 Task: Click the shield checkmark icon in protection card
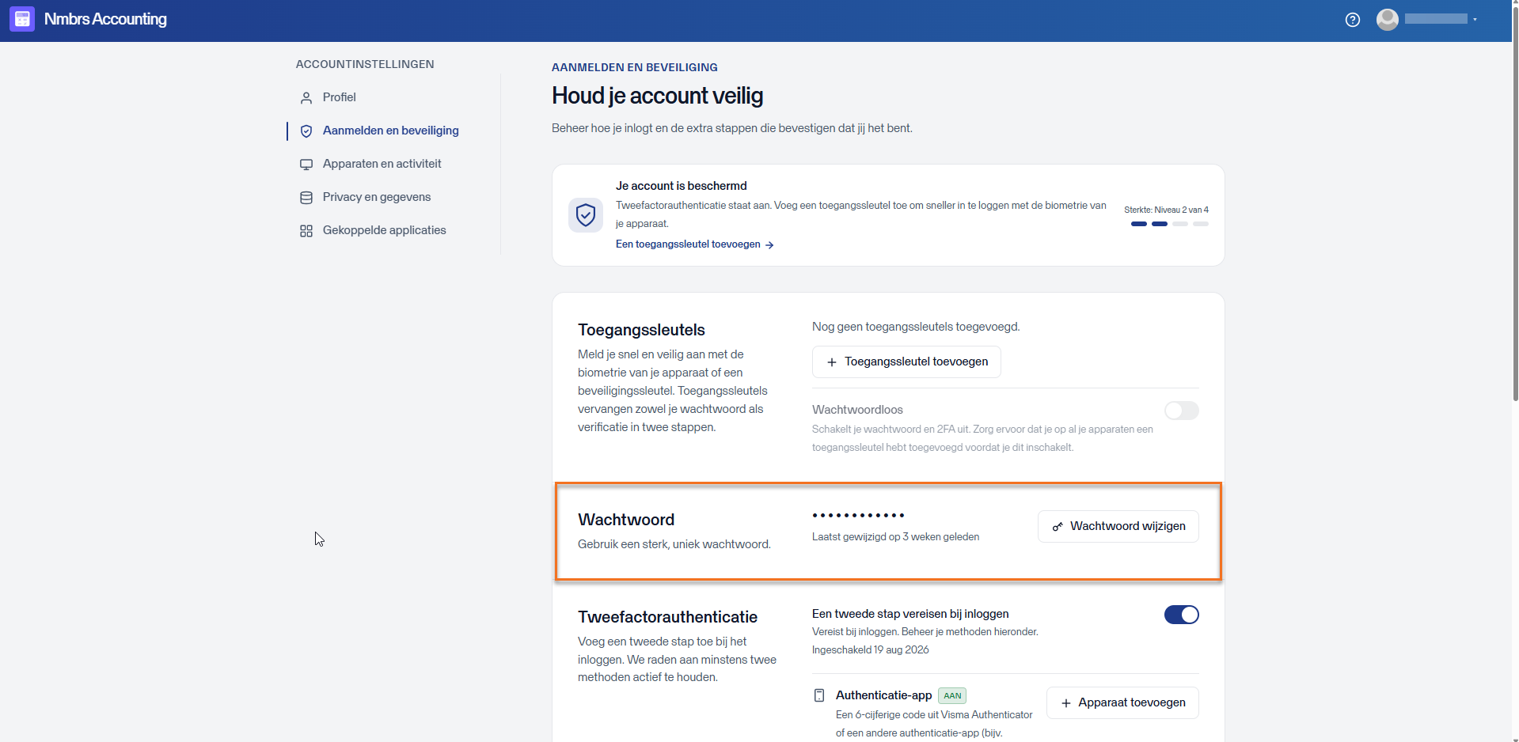(586, 215)
